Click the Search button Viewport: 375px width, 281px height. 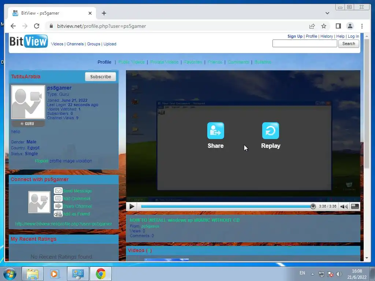point(349,44)
